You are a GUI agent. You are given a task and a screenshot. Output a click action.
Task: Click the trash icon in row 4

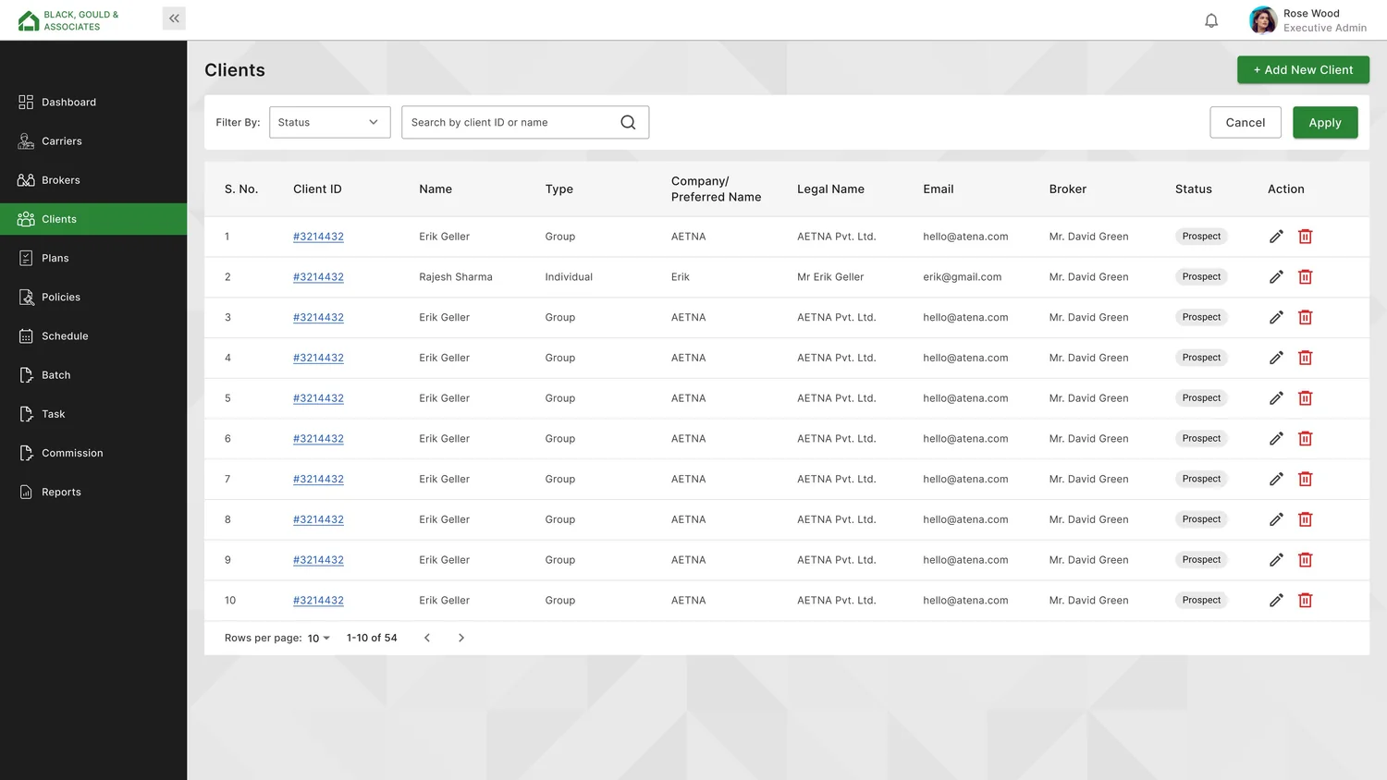click(x=1306, y=358)
